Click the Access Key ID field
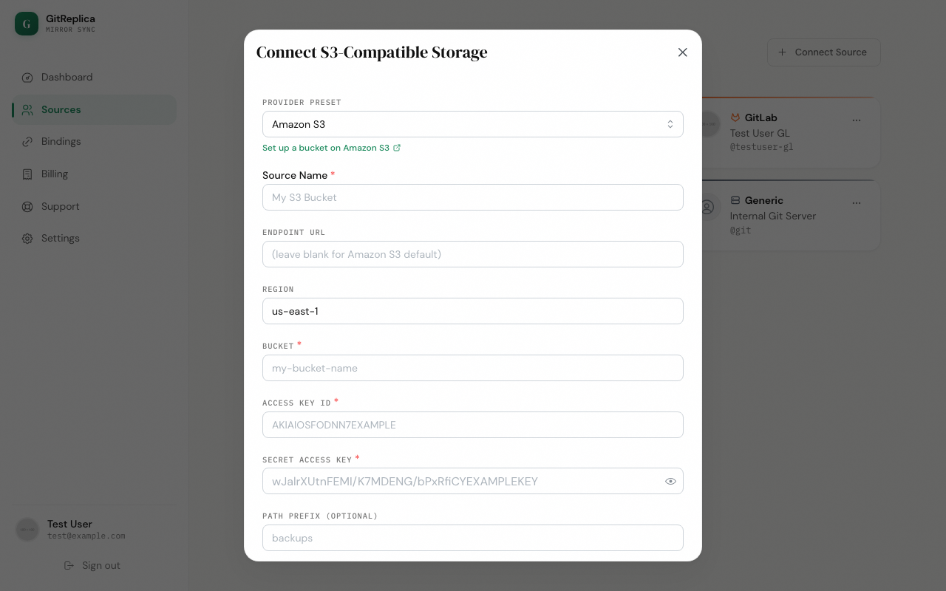 tap(472, 425)
